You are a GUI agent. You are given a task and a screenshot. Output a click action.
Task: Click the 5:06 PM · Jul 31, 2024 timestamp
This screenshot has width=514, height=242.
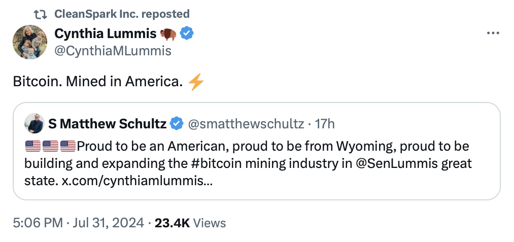pos(79,223)
